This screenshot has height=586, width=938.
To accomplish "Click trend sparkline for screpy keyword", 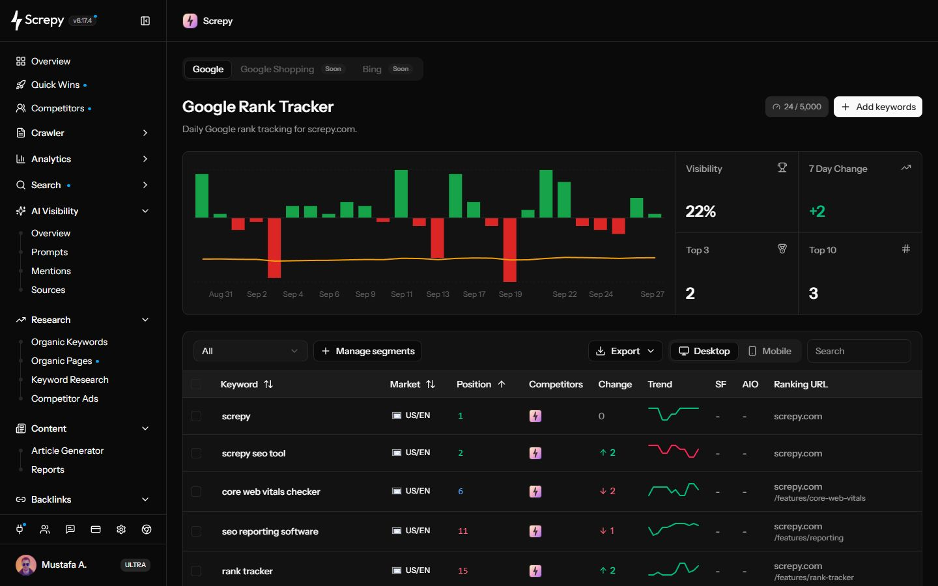I will coord(674,413).
